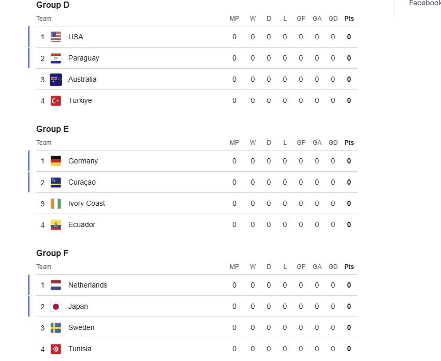Select the Ivory Coast team name
The image size is (441, 361).
(86, 203)
